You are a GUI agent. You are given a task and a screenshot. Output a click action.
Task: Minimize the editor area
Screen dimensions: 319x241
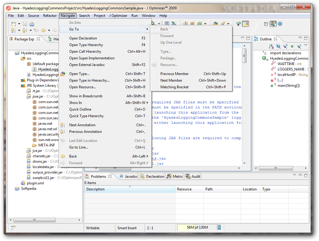(x=243, y=38)
